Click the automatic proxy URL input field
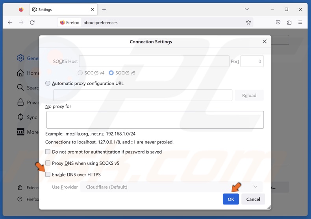 point(143,95)
